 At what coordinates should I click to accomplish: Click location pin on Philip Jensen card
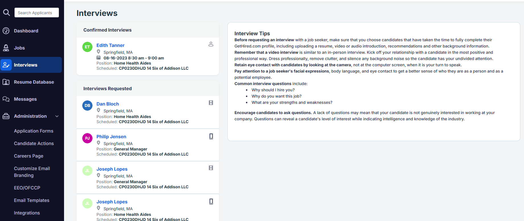(98, 143)
